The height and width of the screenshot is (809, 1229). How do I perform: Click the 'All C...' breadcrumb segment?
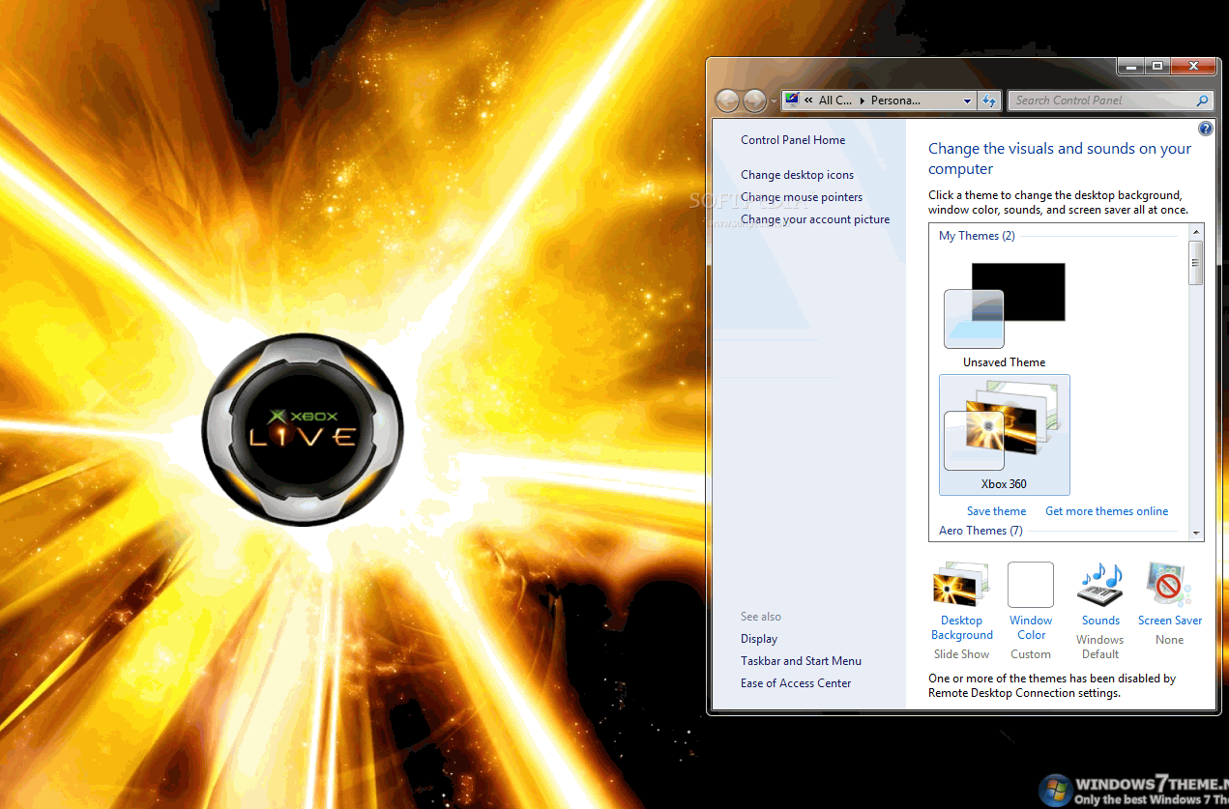[x=835, y=101]
